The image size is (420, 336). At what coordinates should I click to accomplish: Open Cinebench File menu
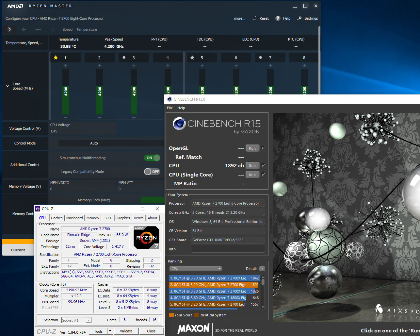point(170,108)
